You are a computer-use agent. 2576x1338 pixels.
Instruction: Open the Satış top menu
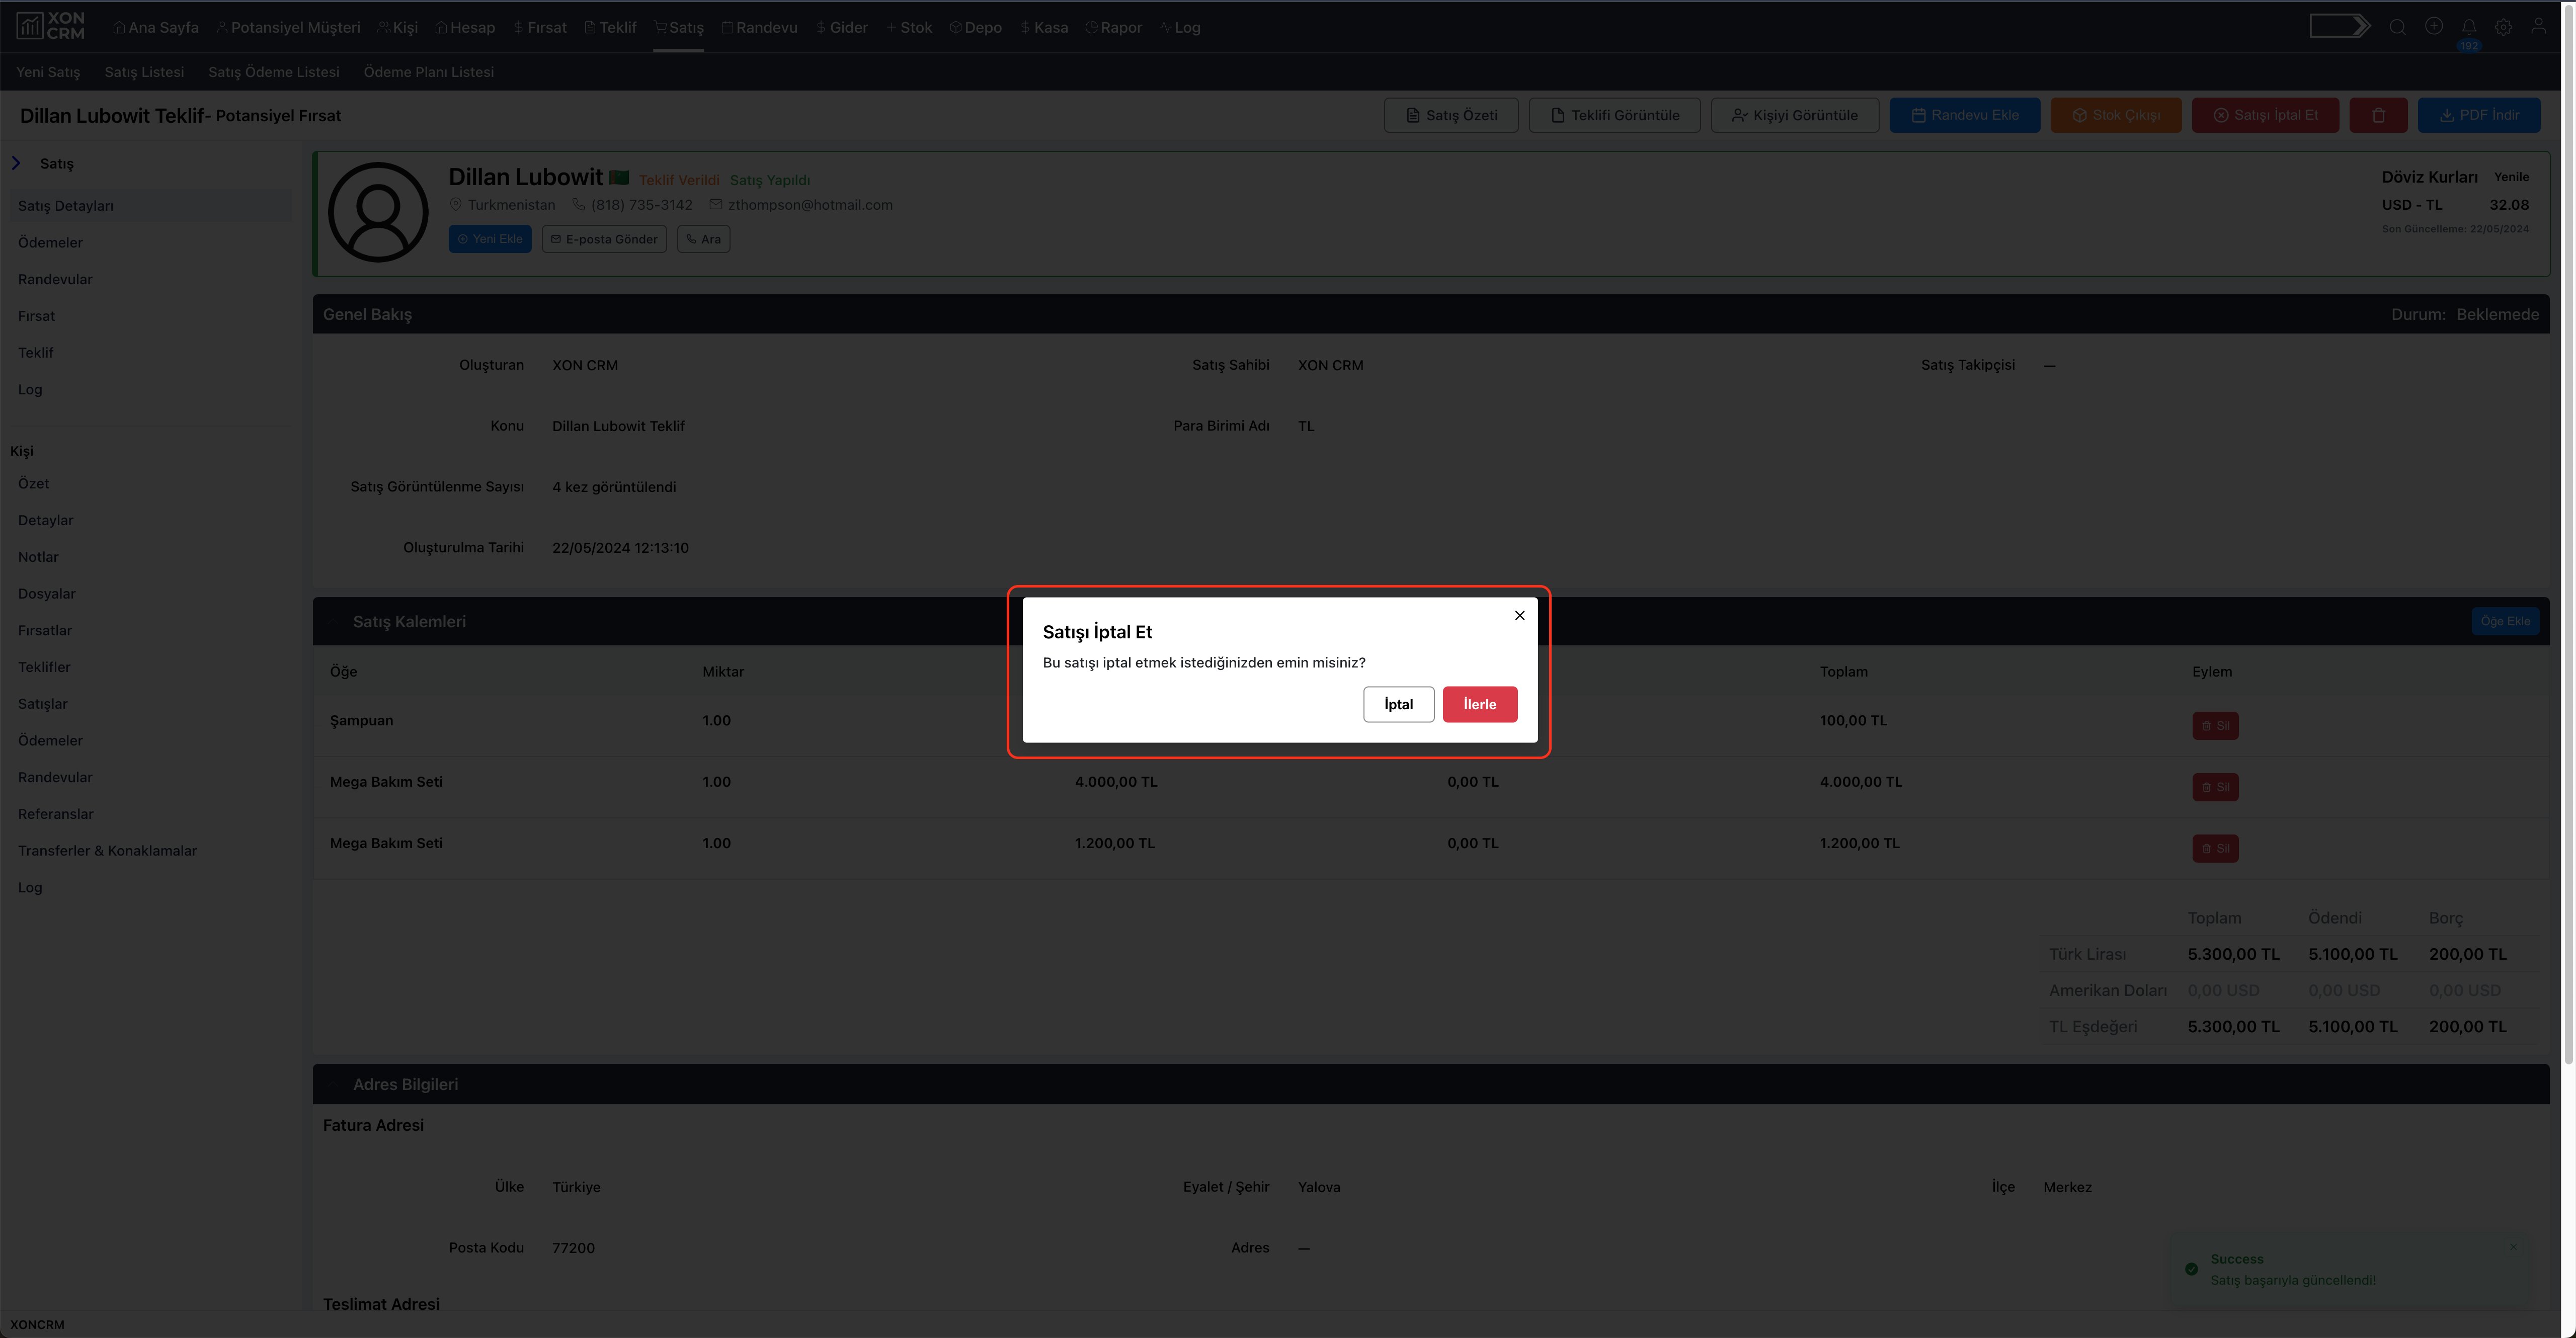tap(678, 27)
